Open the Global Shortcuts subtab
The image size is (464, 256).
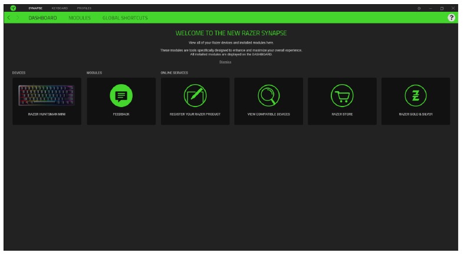pyautogui.click(x=125, y=18)
